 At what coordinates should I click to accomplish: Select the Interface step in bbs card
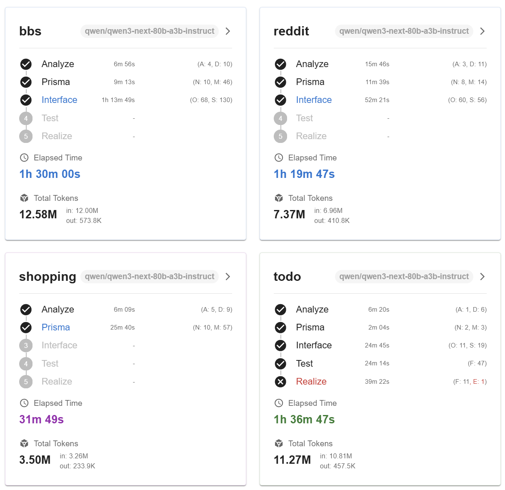pyautogui.click(x=59, y=100)
